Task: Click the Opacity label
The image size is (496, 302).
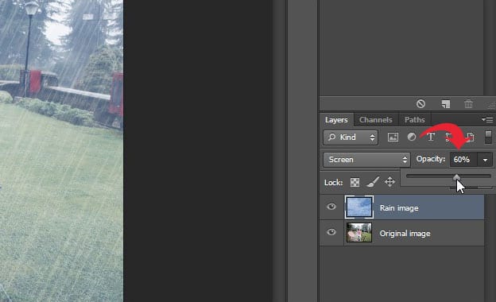Action: click(431, 159)
